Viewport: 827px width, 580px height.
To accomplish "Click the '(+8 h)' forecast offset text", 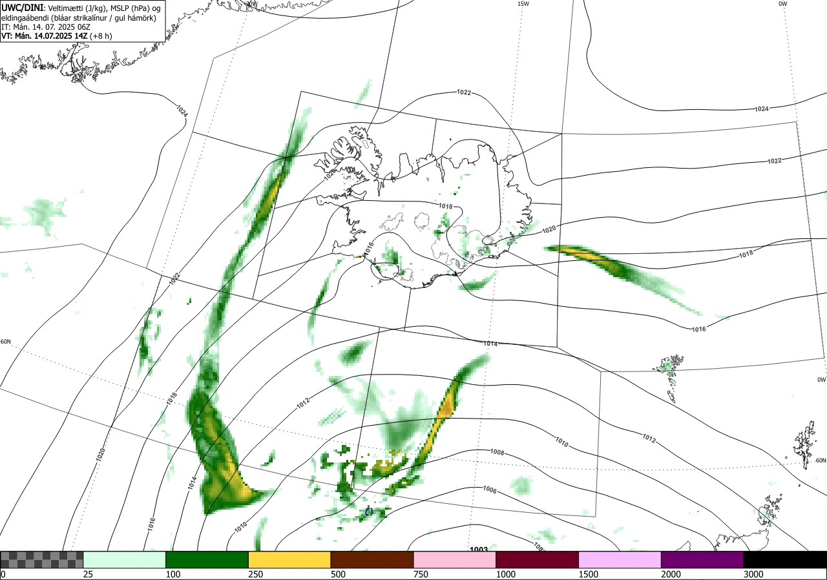I will [x=101, y=36].
